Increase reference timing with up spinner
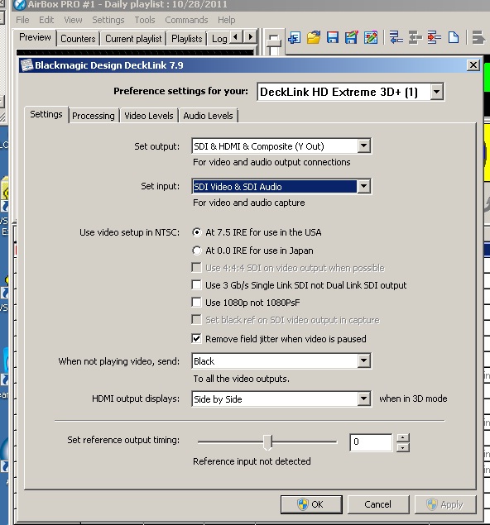This screenshot has width=490, height=525. (x=403, y=438)
